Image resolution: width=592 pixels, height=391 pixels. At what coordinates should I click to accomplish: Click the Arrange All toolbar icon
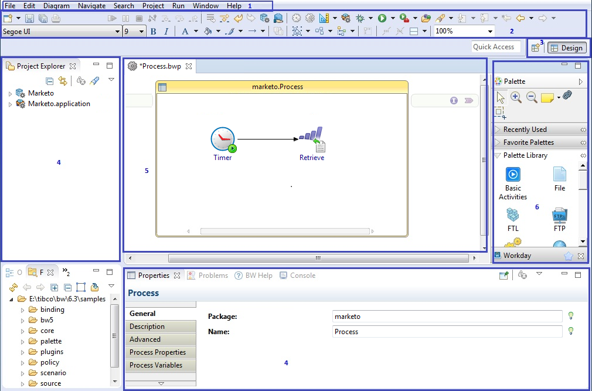[x=319, y=32]
